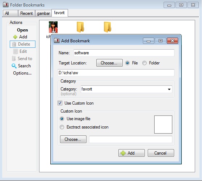Image resolution: width=202 pixels, height=181 pixels.
Task: Select the middle yellow folder bookmark
Action: click(80, 27)
